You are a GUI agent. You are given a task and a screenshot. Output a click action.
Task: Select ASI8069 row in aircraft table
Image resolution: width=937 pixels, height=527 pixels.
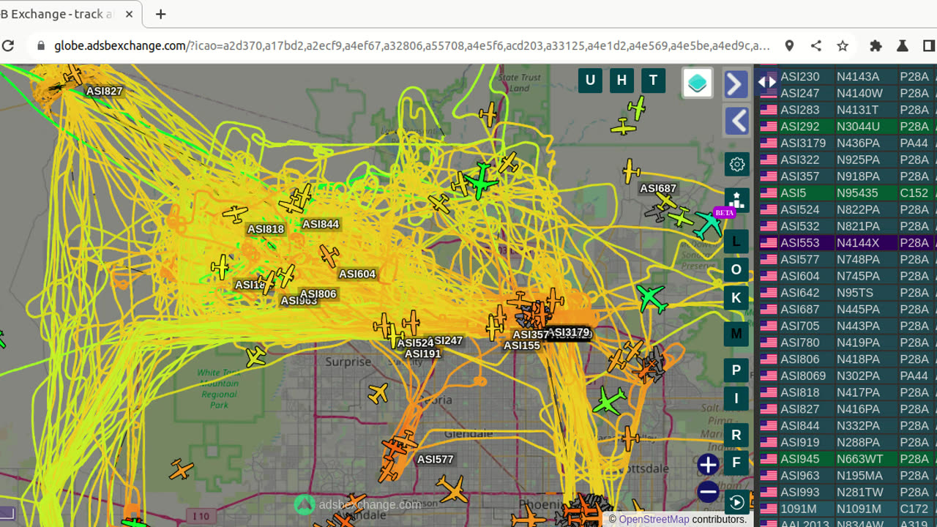(x=845, y=375)
